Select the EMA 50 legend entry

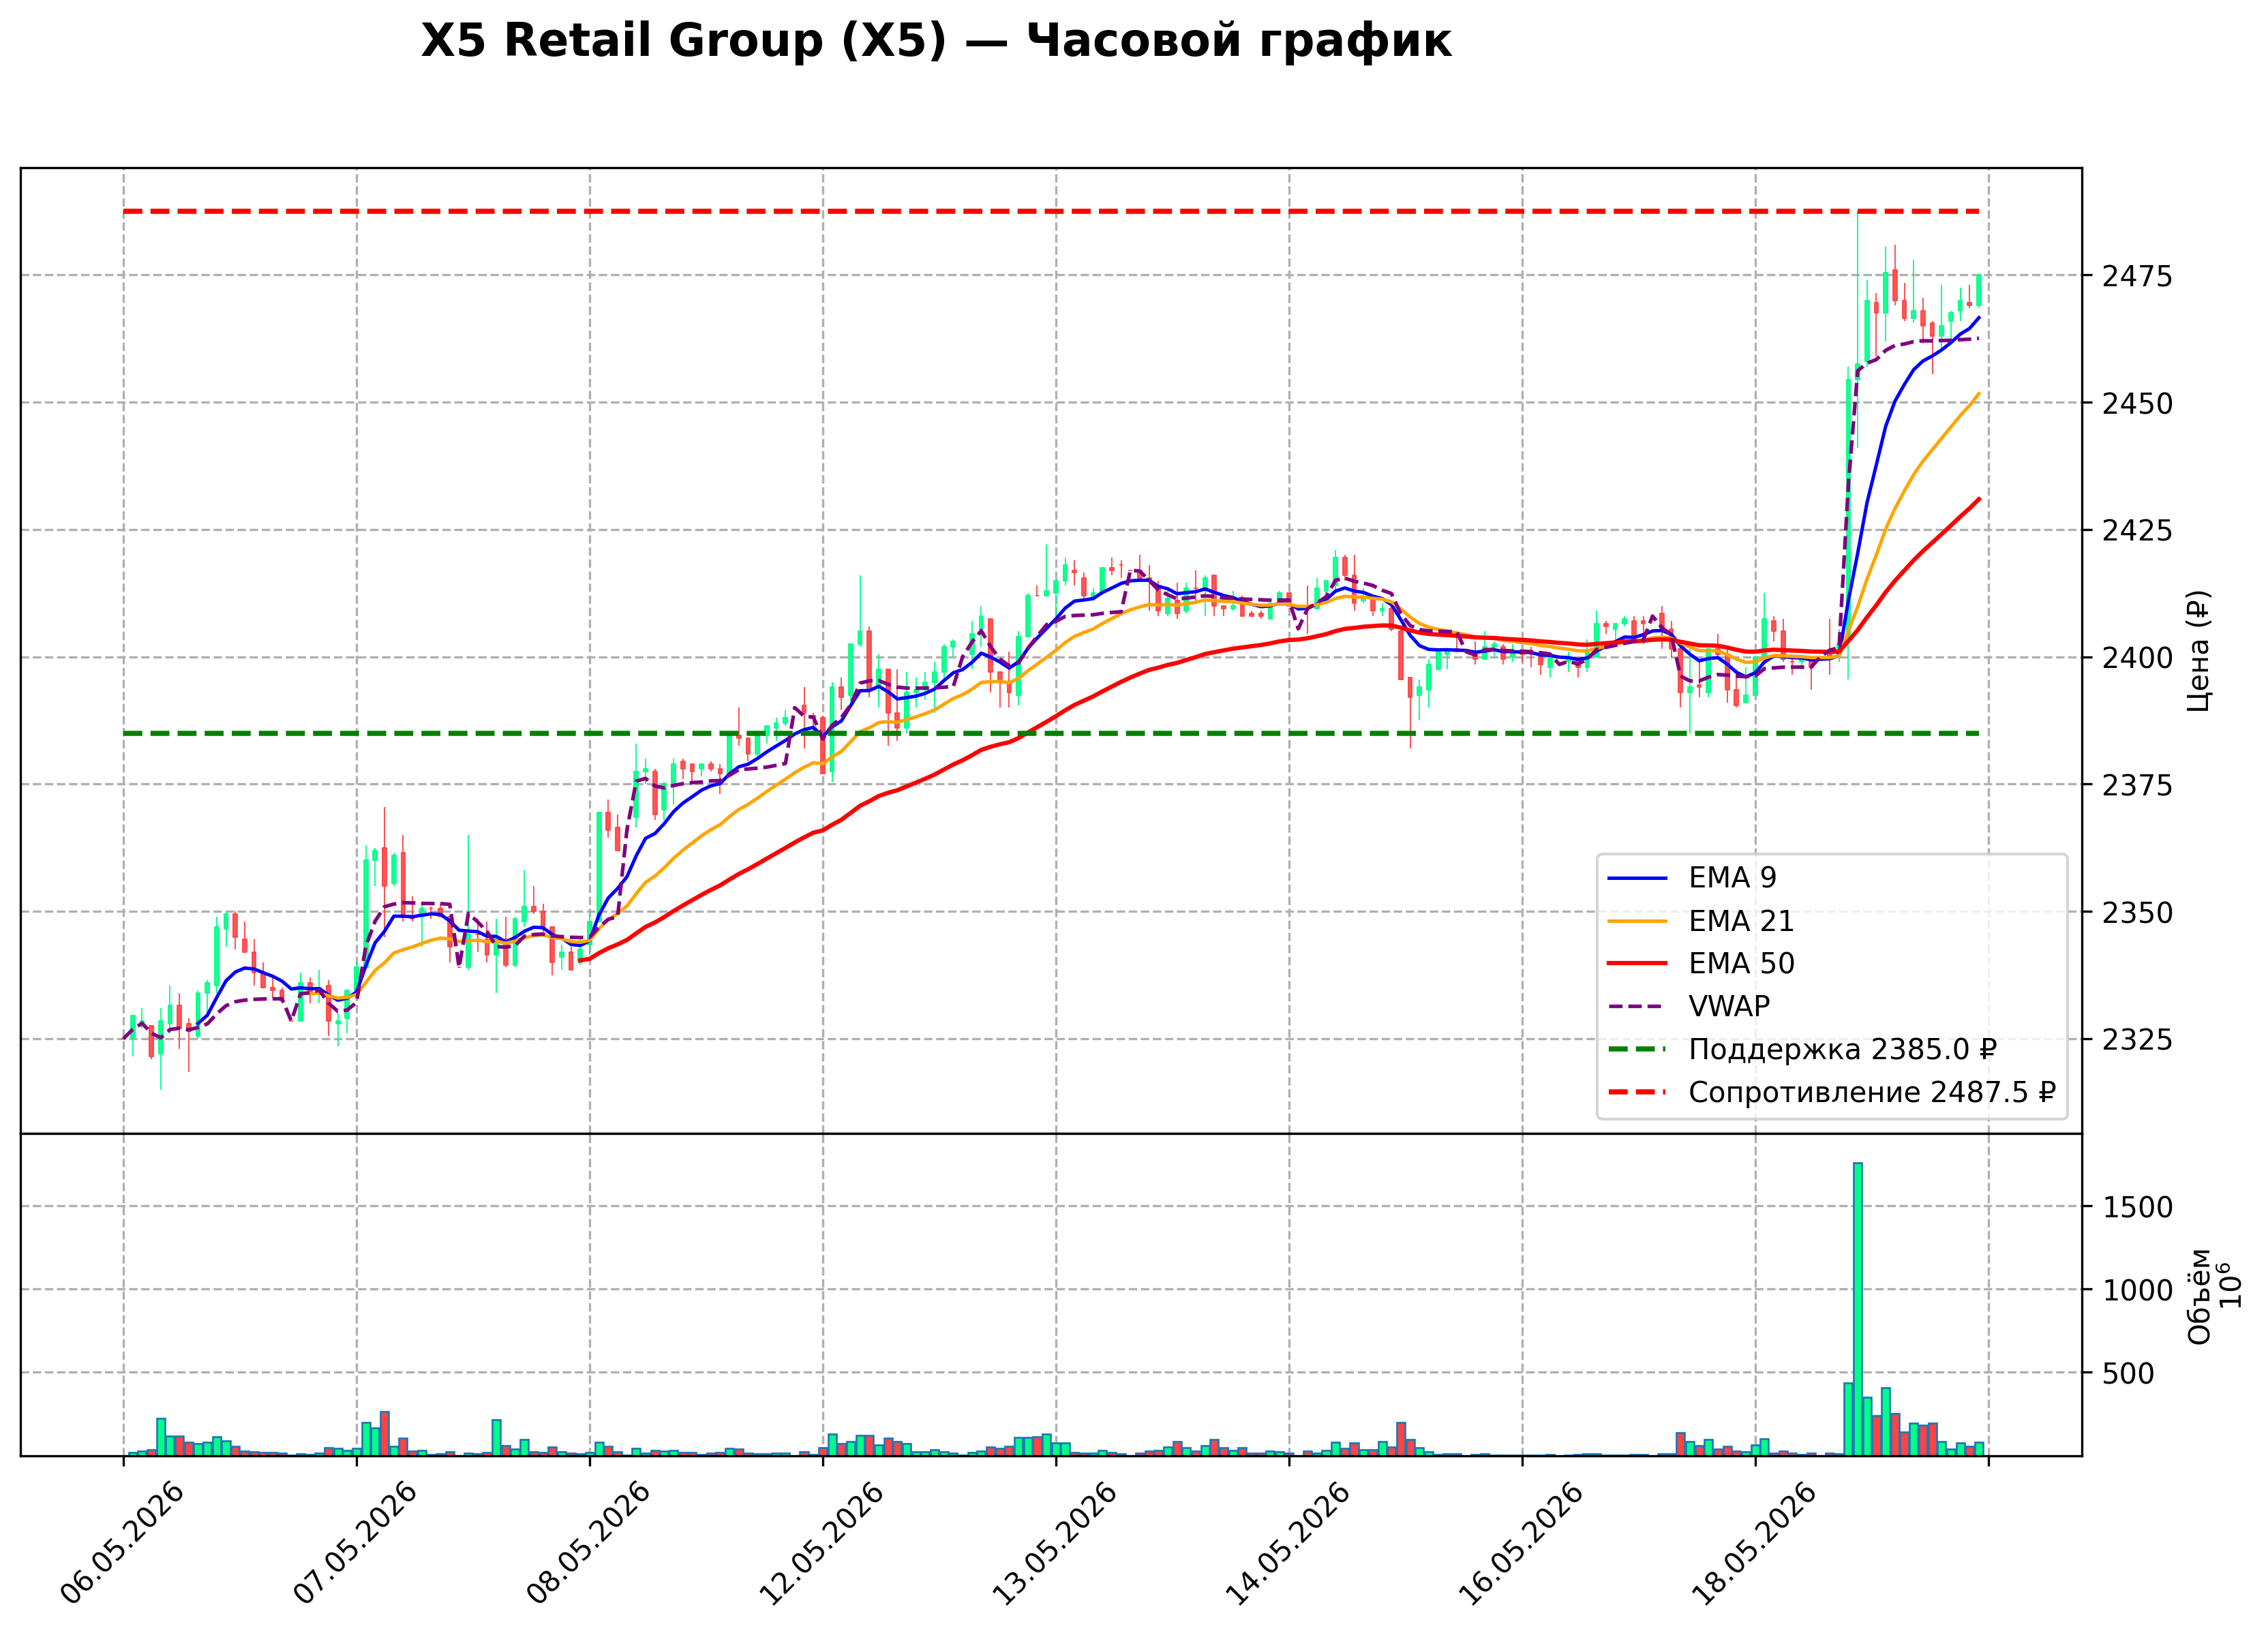(x=1700, y=964)
